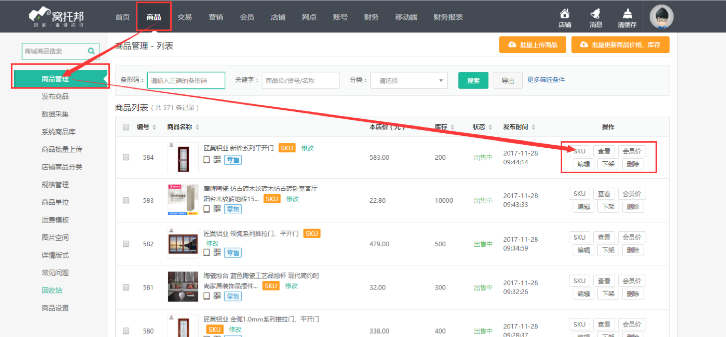Check the box for product 584

126,157
